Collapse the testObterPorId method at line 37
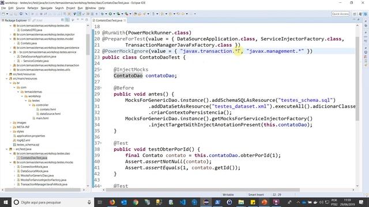This screenshot has height=207, width=369. click(101, 143)
